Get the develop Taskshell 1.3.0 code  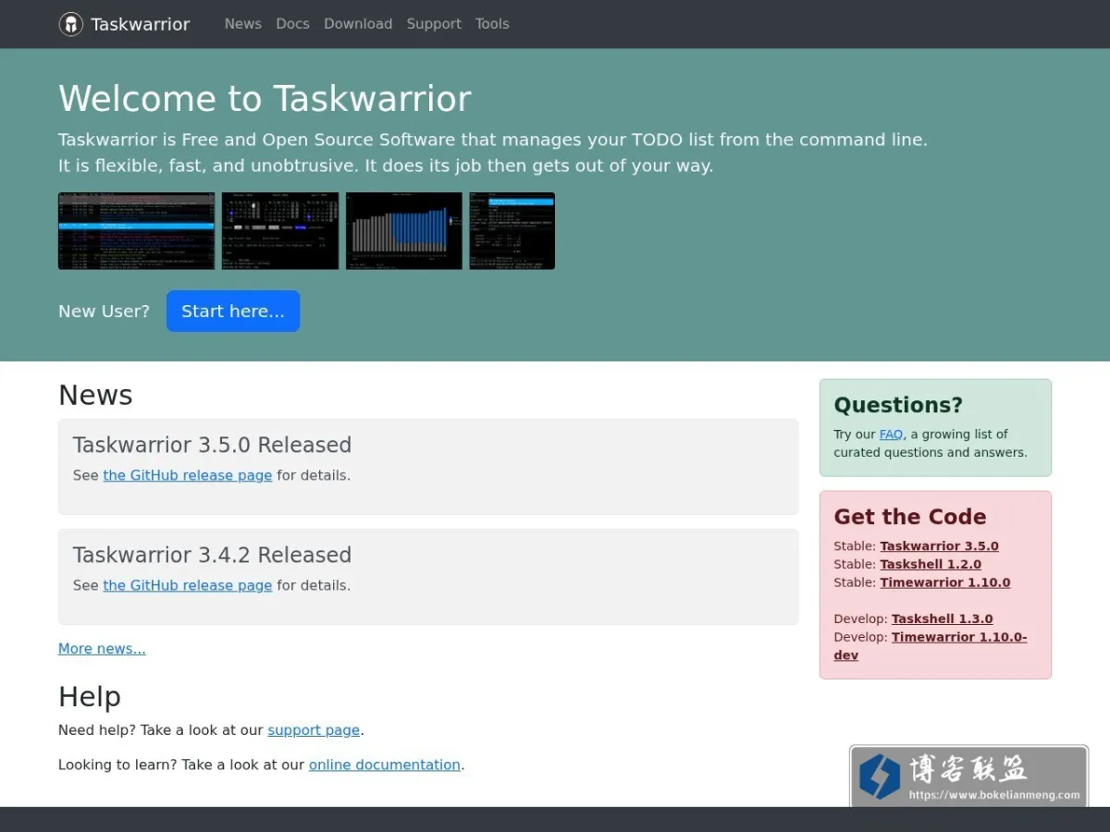click(942, 619)
